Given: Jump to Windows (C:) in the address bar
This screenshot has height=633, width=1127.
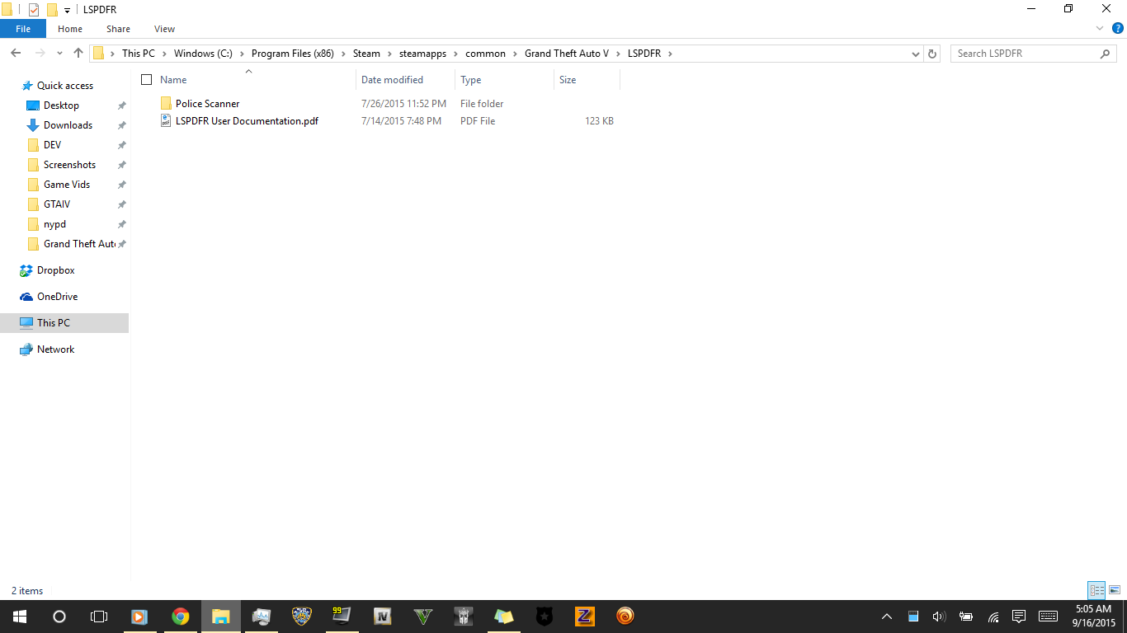Looking at the screenshot, I should (x=203, y=54).
